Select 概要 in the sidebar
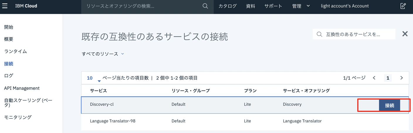Image resolution: width=413 pixels, height=133 pixels. tap(9, 39)
